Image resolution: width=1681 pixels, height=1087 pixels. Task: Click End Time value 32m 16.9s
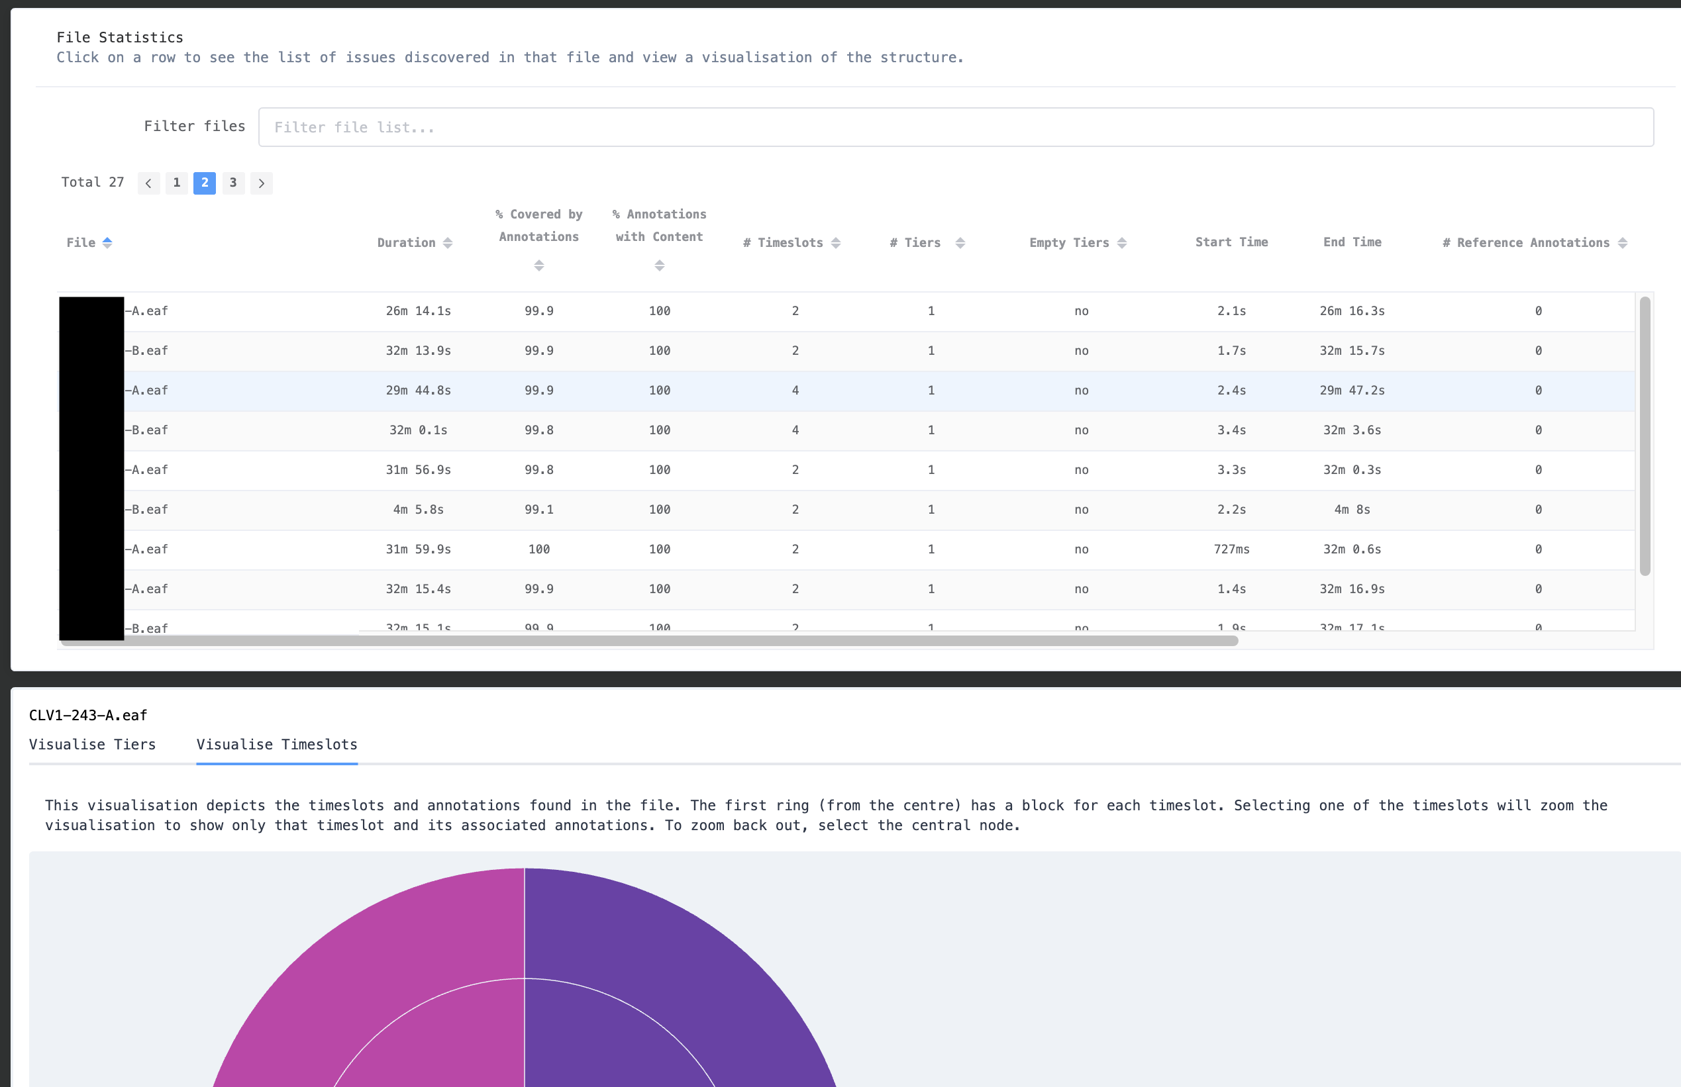coord(1352,589)
